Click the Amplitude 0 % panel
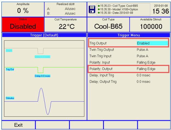This screenshot has width=171, height=130. (23, 9)
